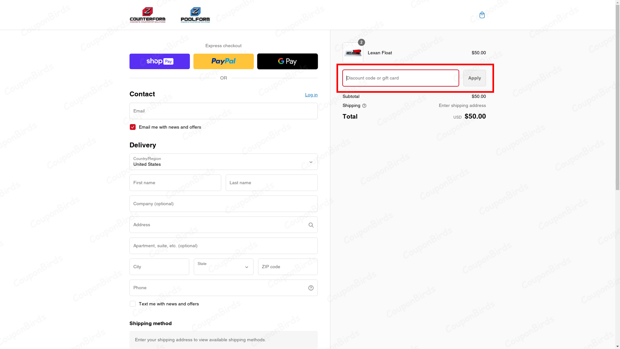Open the Lexan Float product thumbnail
The height and width of the screenshot is (349, 620).
(x=353, y=53)
